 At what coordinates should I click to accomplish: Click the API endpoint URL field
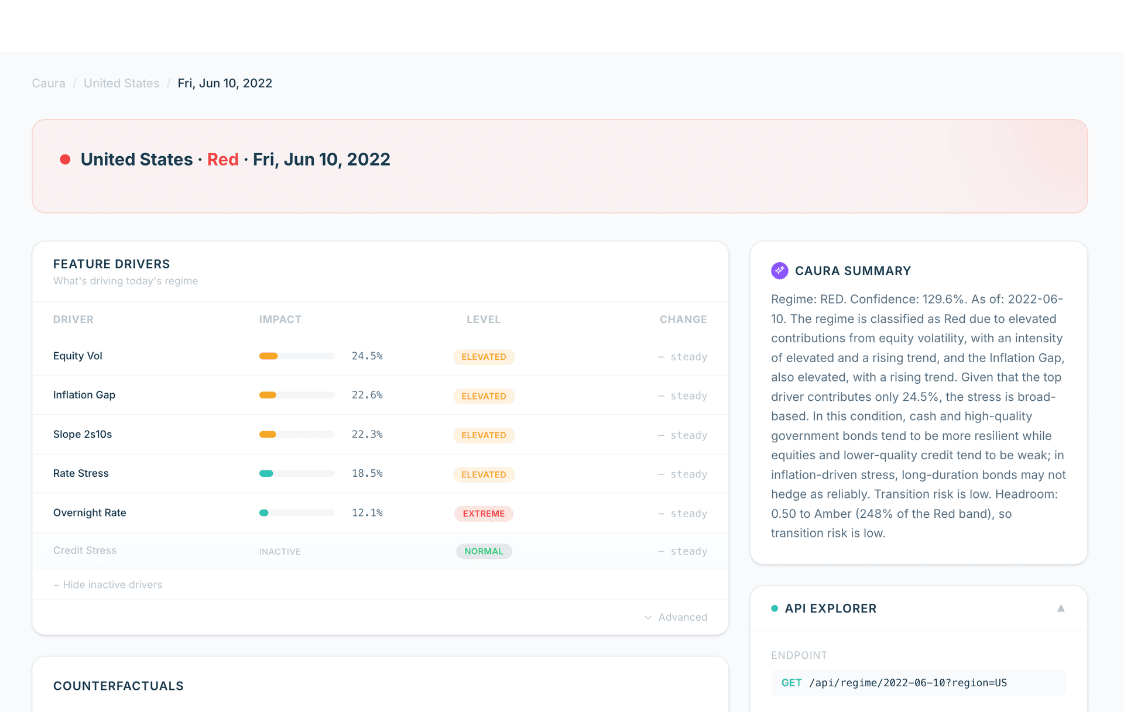coord(907,683)
